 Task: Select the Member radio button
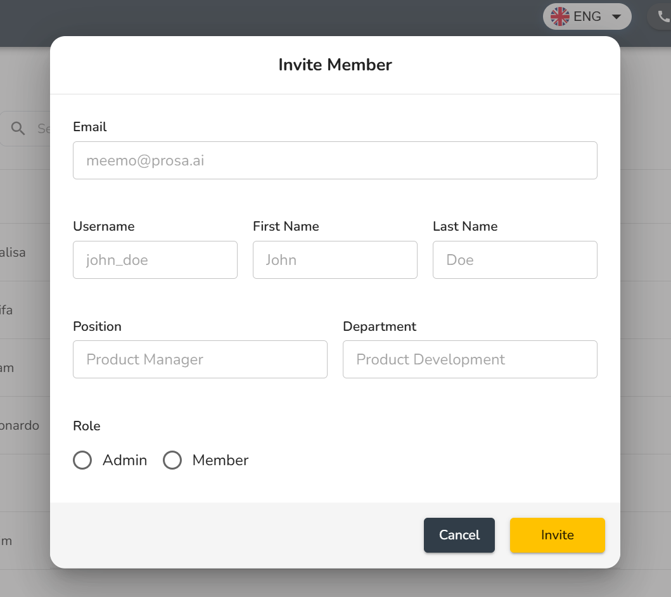(x=172, y=460)
